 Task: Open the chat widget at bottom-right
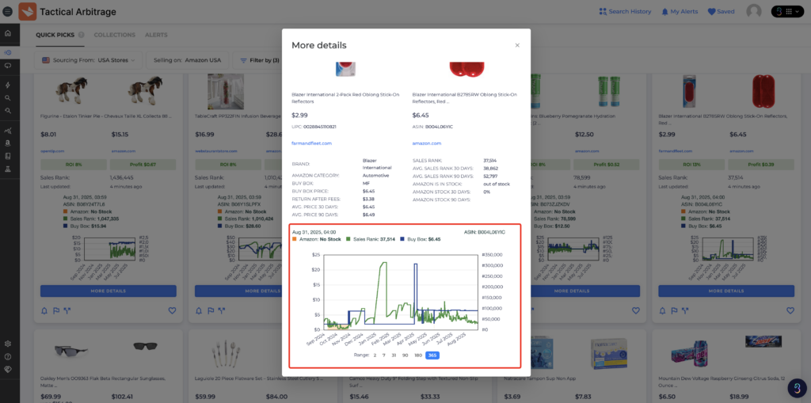coord(797,389)
